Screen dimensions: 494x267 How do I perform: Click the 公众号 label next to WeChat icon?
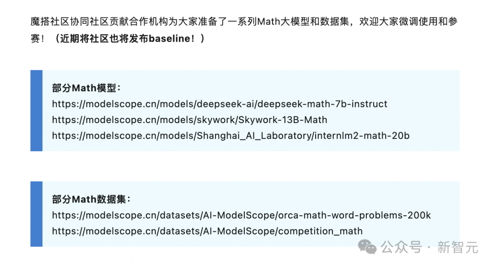point(401,247)
